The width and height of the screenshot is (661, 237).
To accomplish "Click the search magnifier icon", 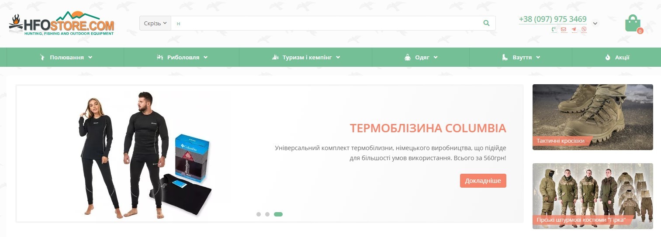I will tap(487, 23).
